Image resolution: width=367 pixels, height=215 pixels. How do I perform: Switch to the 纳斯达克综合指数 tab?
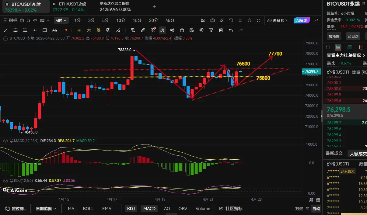click(115, 7)
